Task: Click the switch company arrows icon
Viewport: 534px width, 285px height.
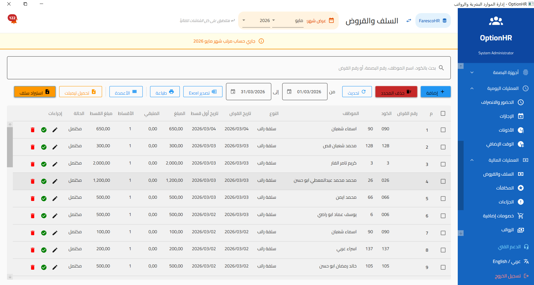Action: pyautogui.click(x=409, y=21)
